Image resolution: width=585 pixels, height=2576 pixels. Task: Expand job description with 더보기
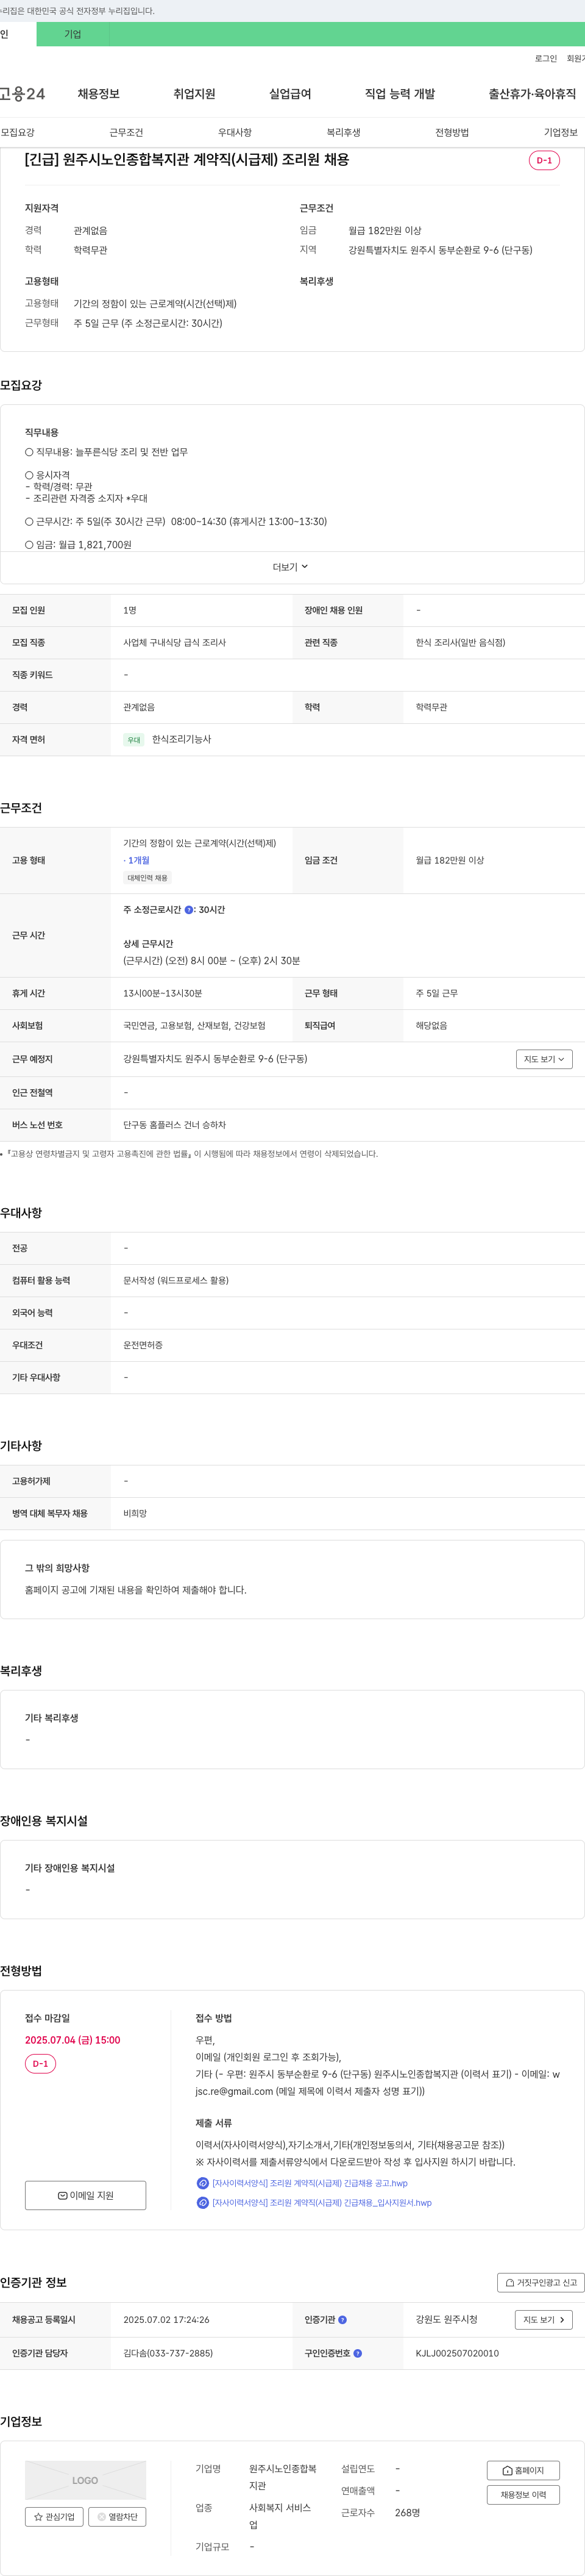point(290,567)
